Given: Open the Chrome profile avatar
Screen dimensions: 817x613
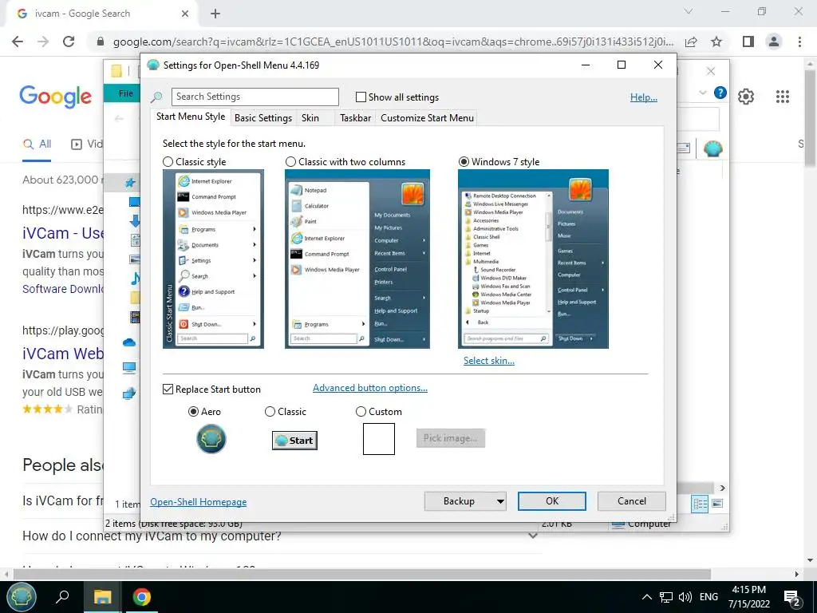Looking at the screenshot, I should point(774,42).
